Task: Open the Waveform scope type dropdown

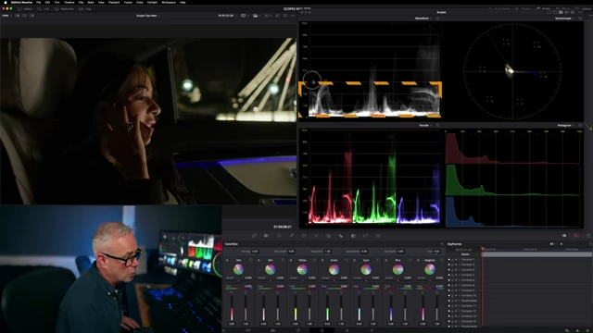Action: (423, 18)
